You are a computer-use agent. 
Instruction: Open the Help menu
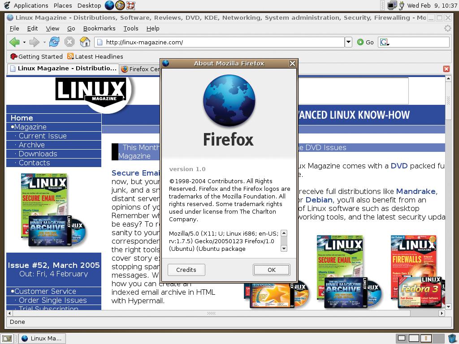[x=153, y=28]
